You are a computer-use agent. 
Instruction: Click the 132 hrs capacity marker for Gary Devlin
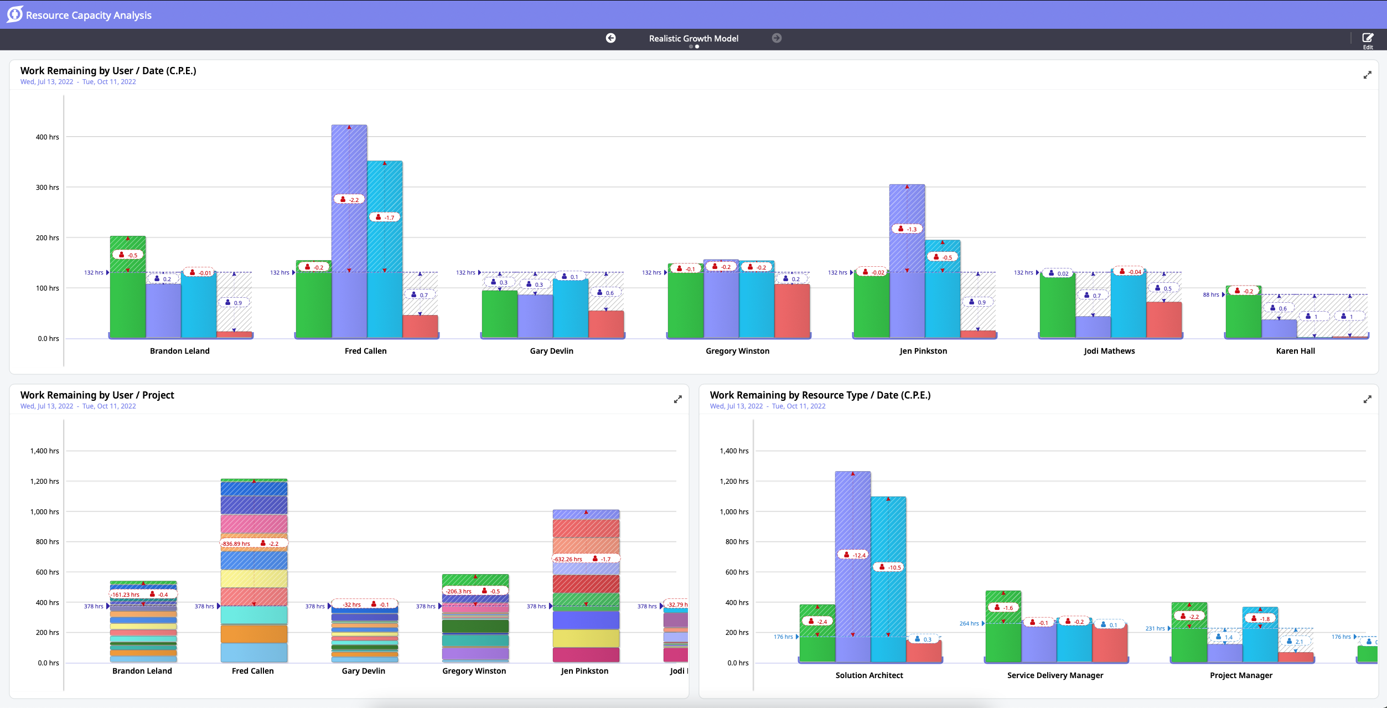465,272
